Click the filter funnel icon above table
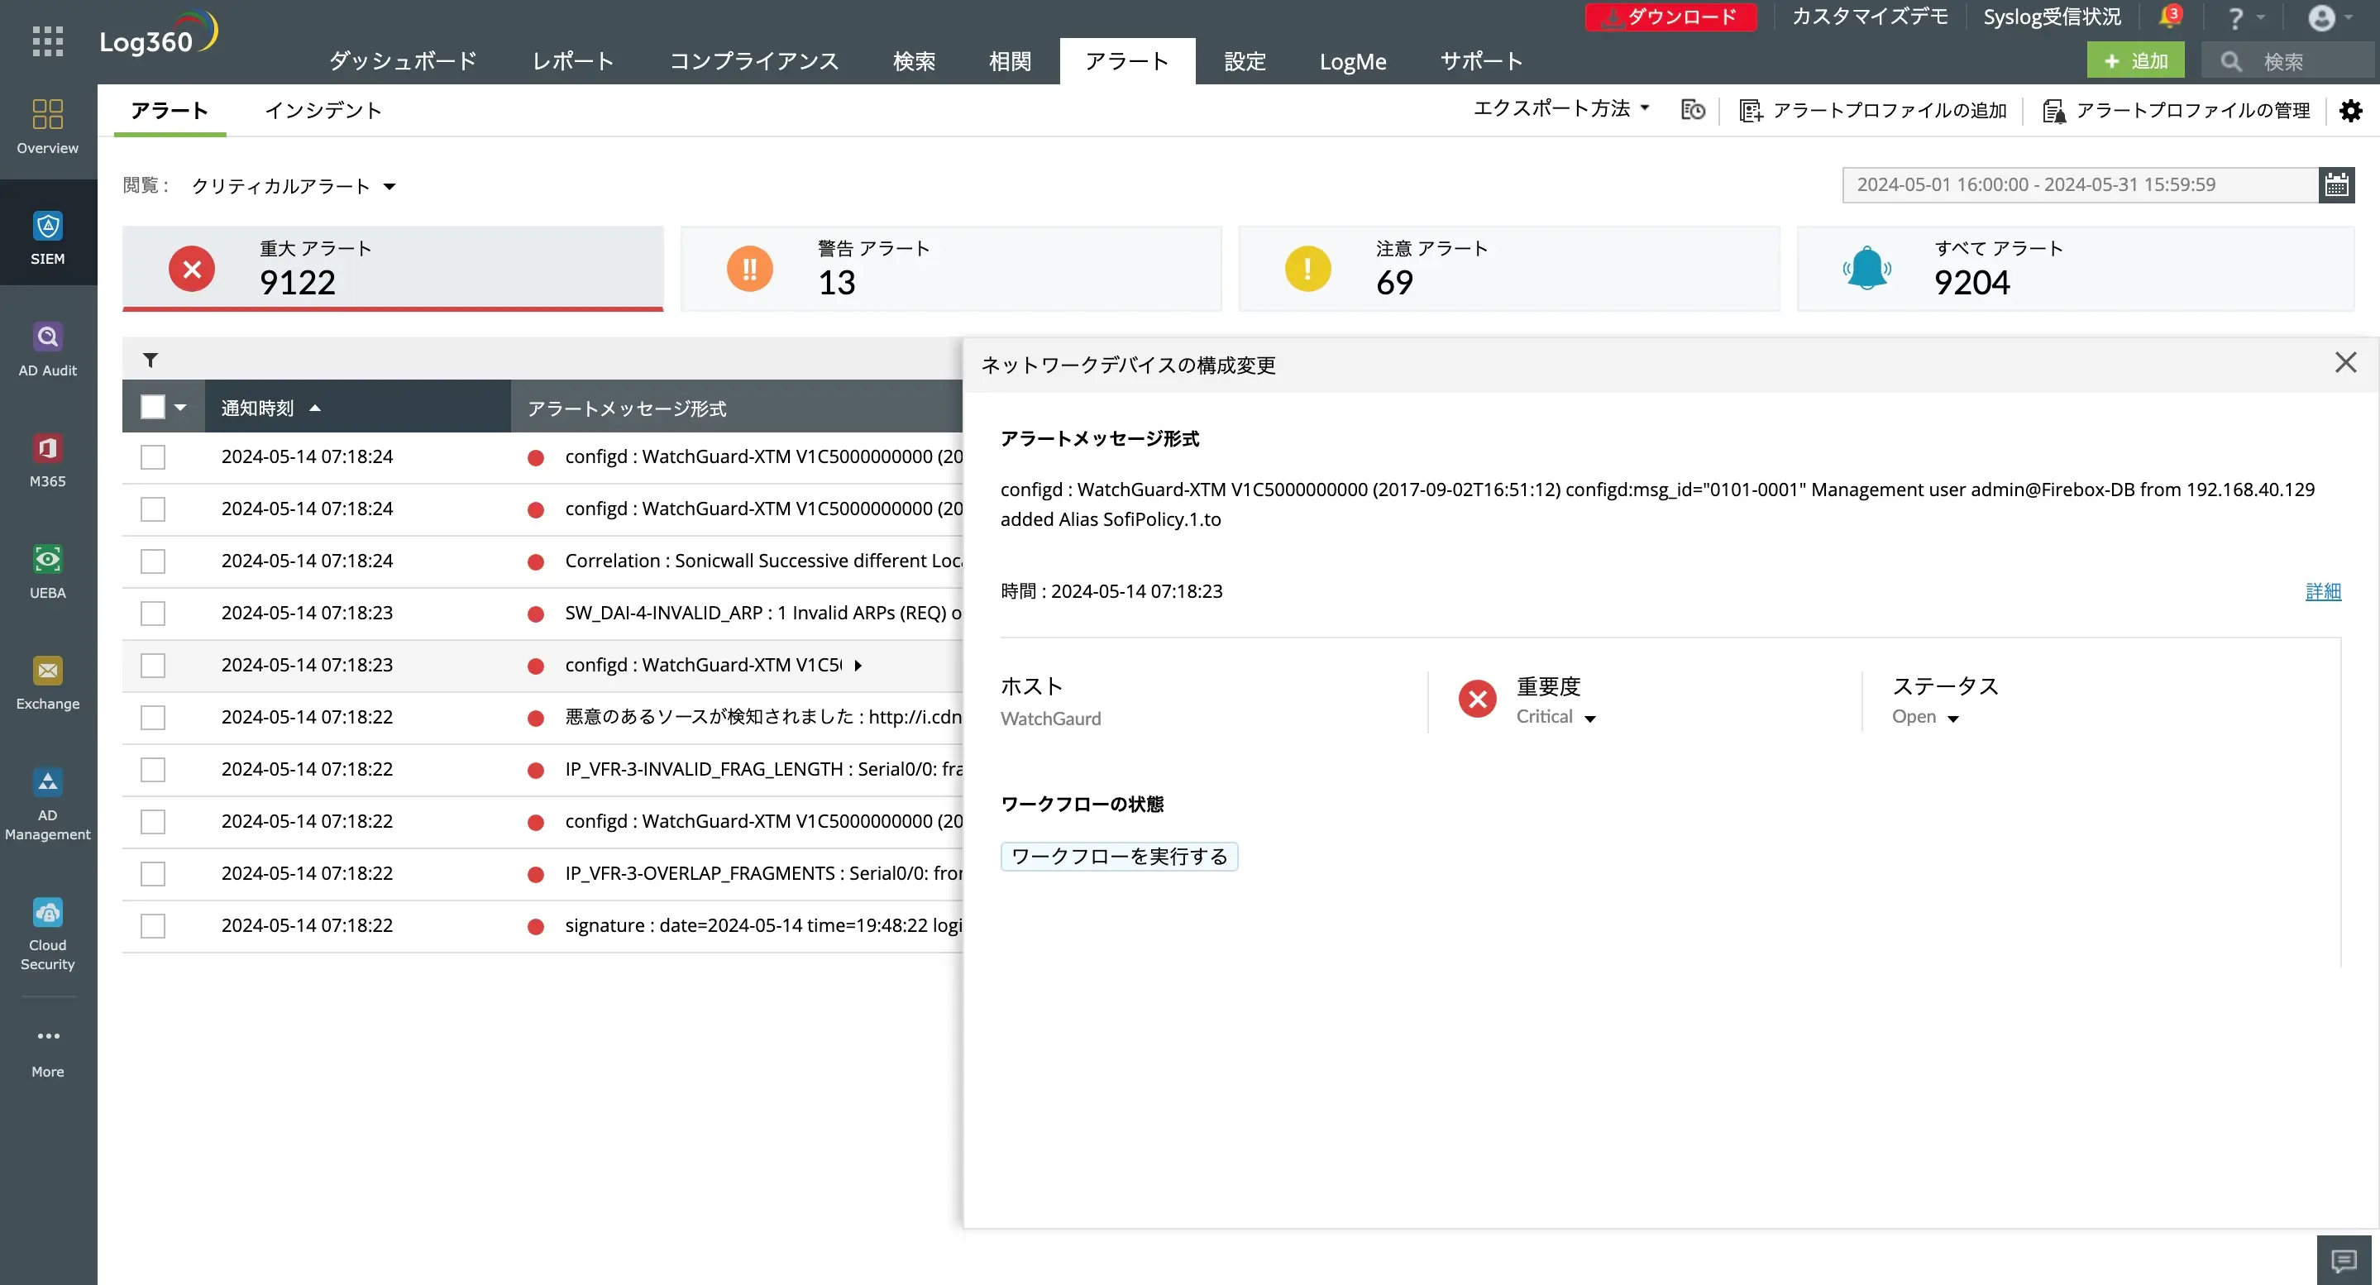 tap(150, 361)
